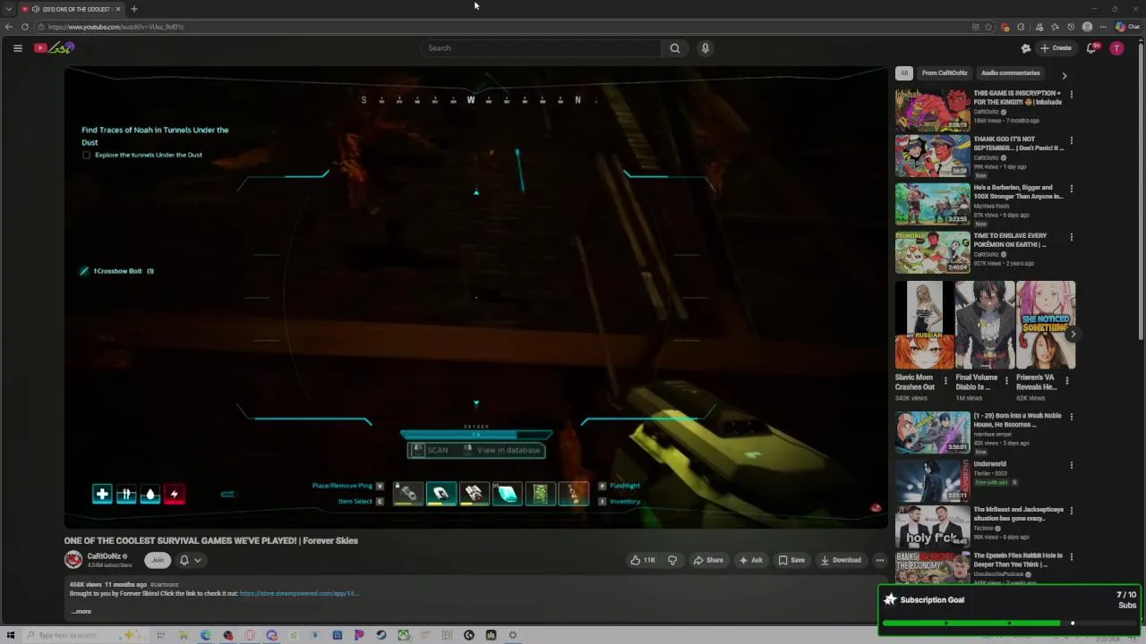Open the Underworld movie thumbnail
The image size is (1146, 644).
[932, 480]
